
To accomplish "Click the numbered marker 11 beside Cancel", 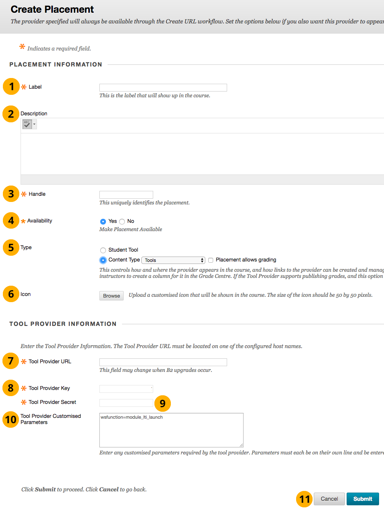I will (304, 499).
